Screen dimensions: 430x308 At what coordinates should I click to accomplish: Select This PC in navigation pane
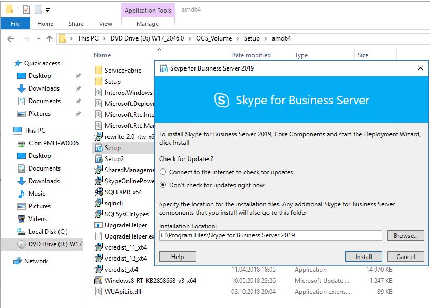click(35, 131)
